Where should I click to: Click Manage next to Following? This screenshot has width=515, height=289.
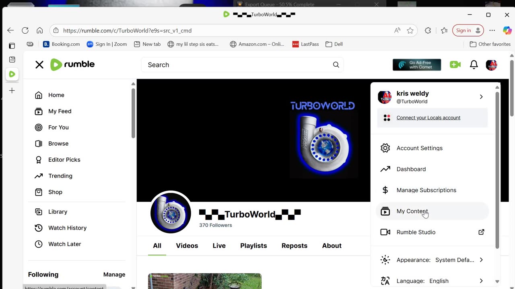point(114,275)
